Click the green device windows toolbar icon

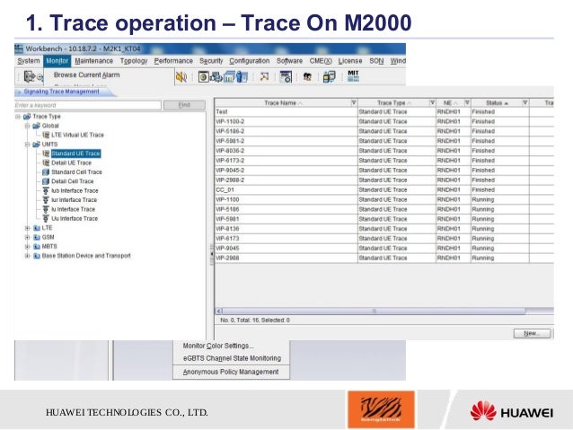pyautogui.click(x=330, y=76)
